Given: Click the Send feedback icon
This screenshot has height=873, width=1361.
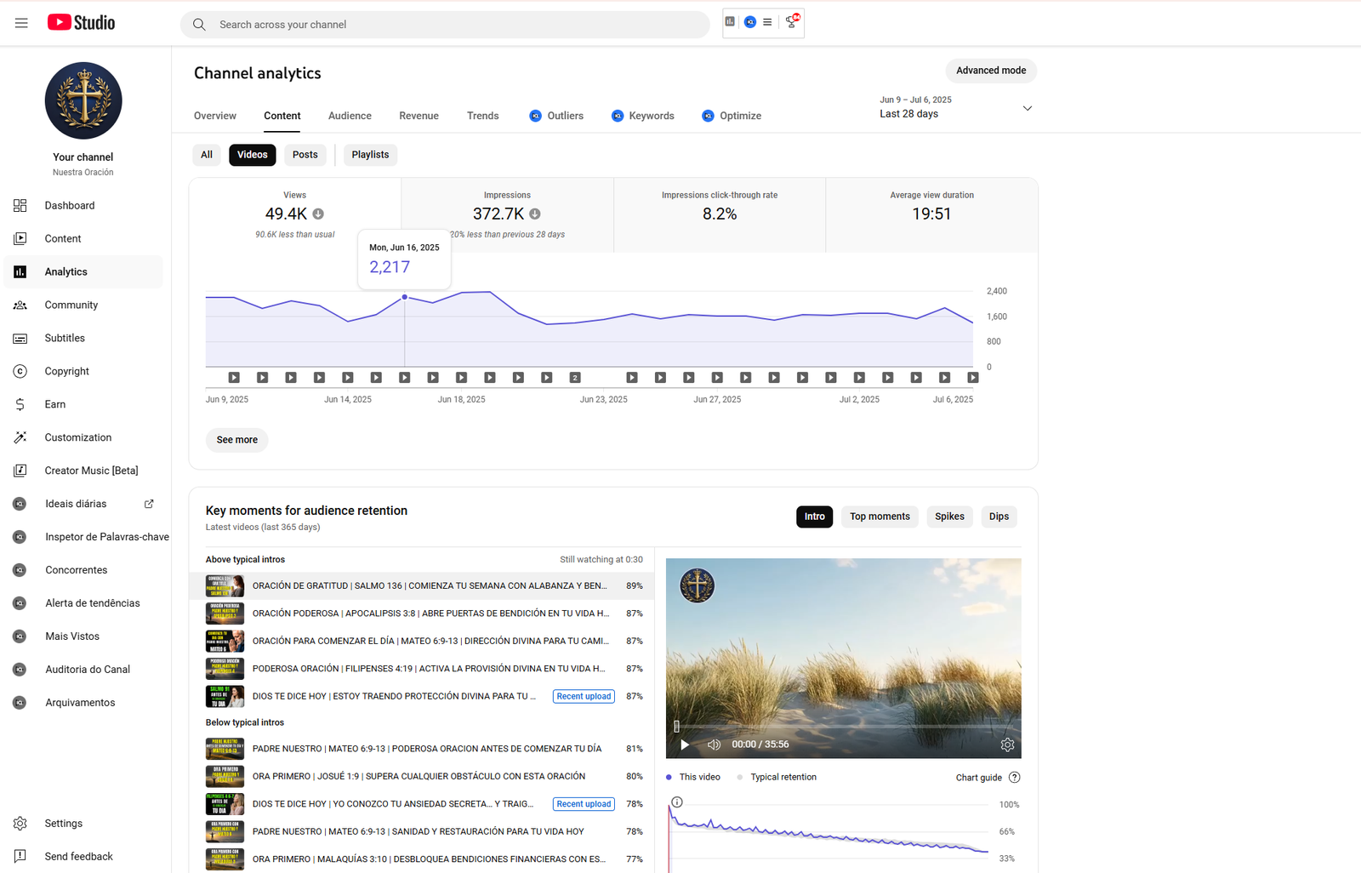Looking at the screenshot, I should [20, 857].
